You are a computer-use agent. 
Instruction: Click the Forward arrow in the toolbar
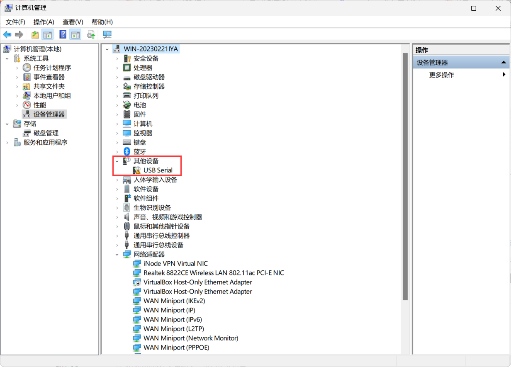(19, 34)
